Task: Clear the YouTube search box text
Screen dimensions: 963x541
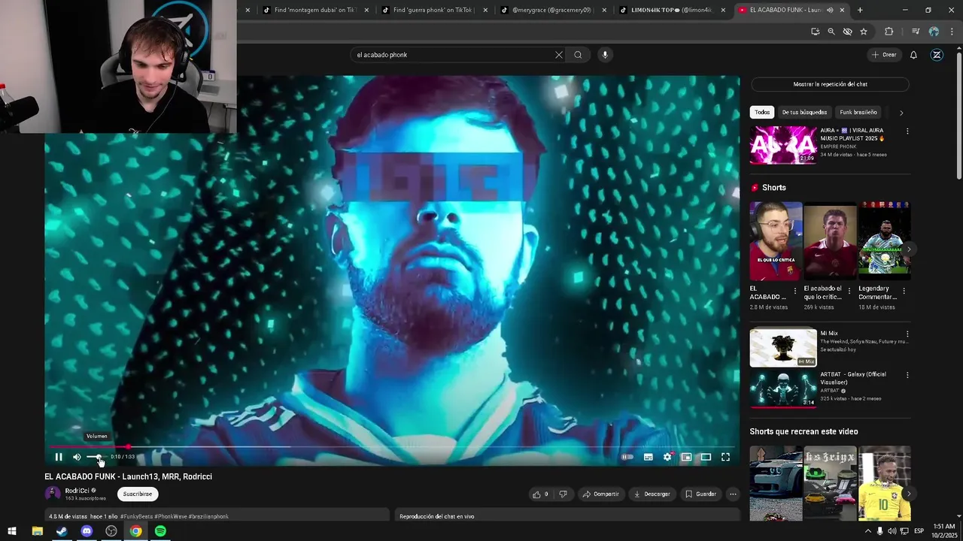Action: point(559,55)
